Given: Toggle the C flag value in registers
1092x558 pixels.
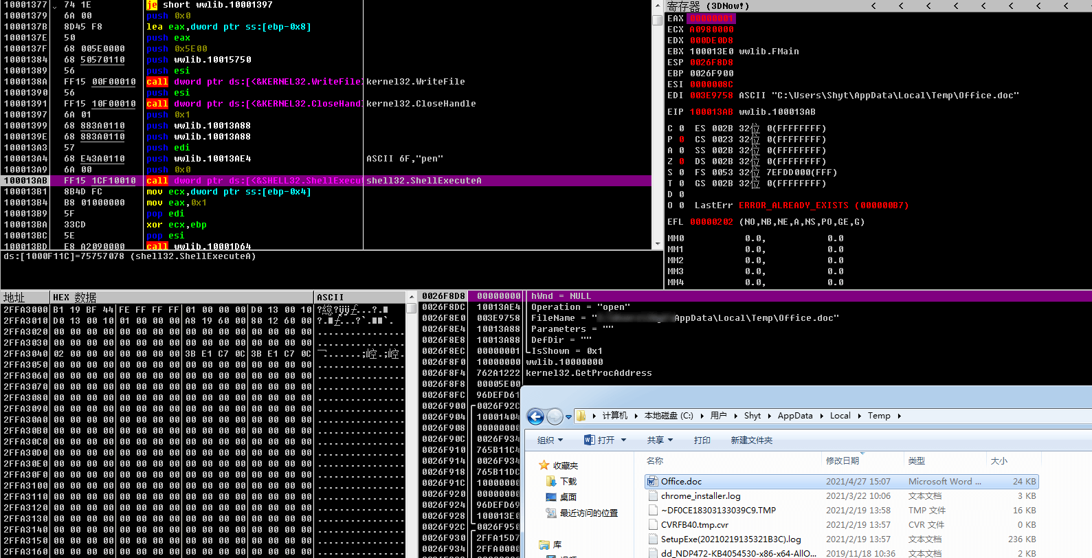Looking at the screenshot, I should tap(681, 129).
